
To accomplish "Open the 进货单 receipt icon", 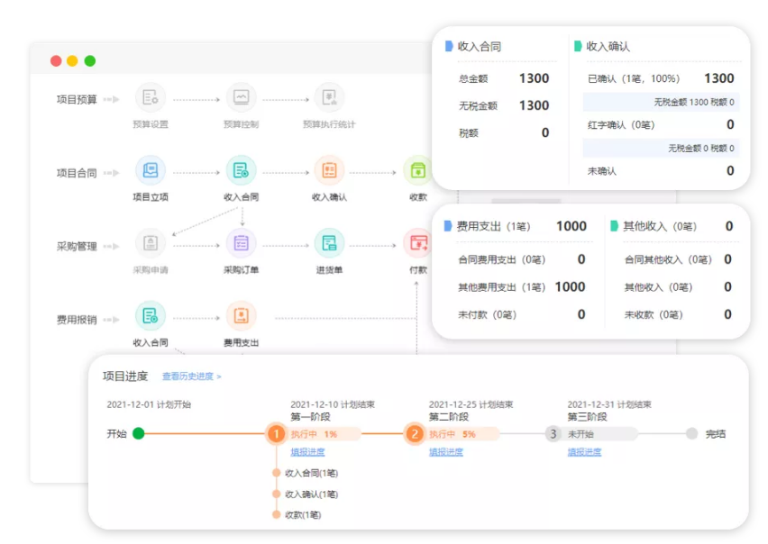I will point(329,243).
